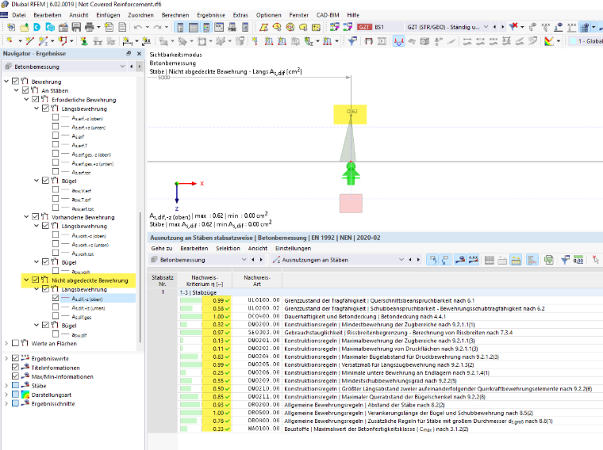Screen dimensions: 603x450
Task: Open the Ergebnisse menu
Action: 211,15
